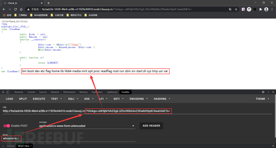276x148 pixels.
Task: Open the THEME dropdown
Action: tap(262, 99)
